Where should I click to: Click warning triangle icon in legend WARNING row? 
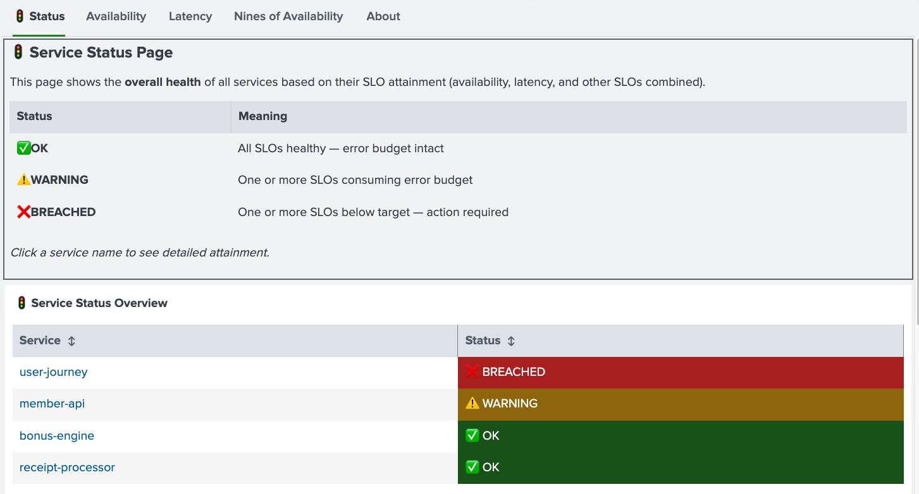click(23, 180)
